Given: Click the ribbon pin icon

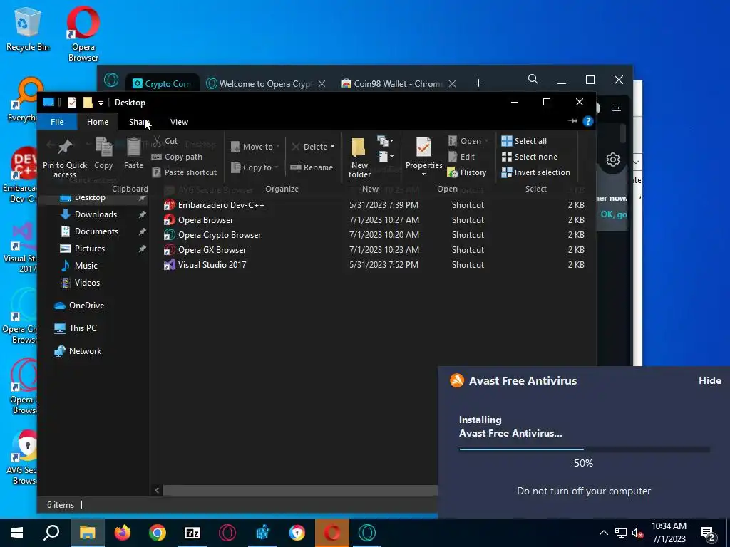Looking at the screenshot, I should pyautogui.click(x=572, y=121).
